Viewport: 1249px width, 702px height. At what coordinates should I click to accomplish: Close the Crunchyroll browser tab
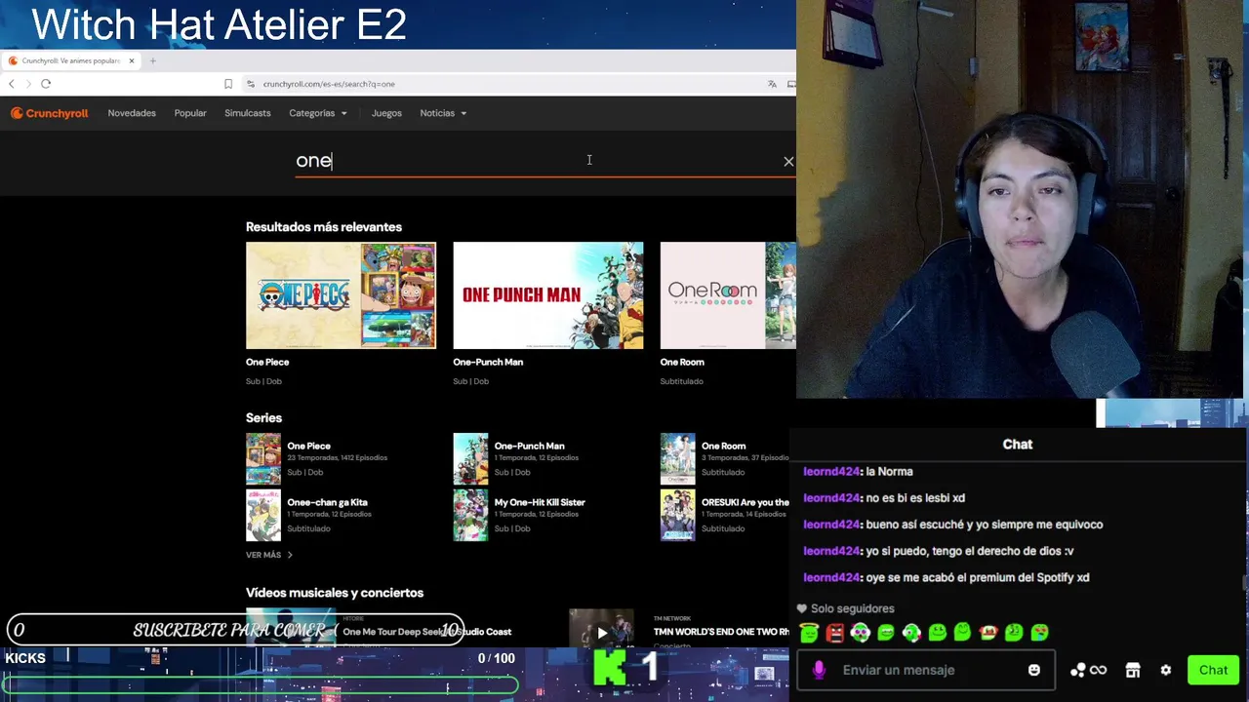click(x=131, y=60)
